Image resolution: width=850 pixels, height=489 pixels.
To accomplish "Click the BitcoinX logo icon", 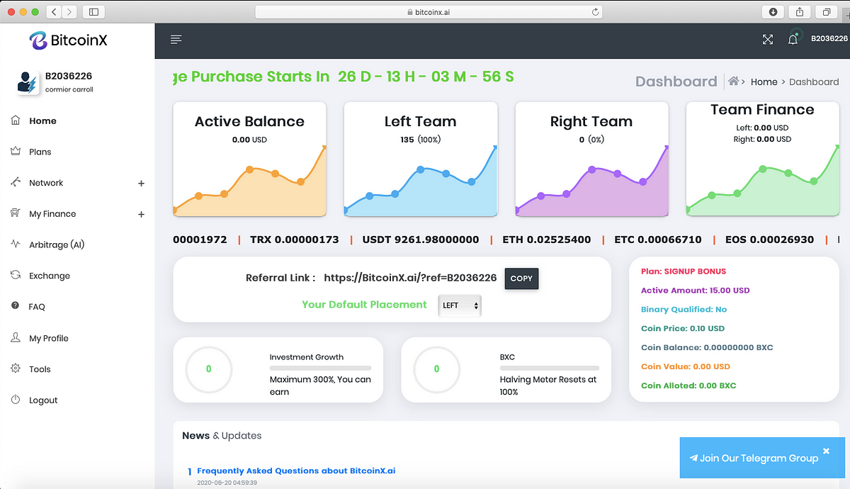I will (x=38, y=40).
